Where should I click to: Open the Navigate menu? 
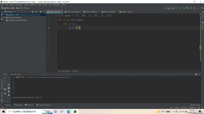coord(19,5)
